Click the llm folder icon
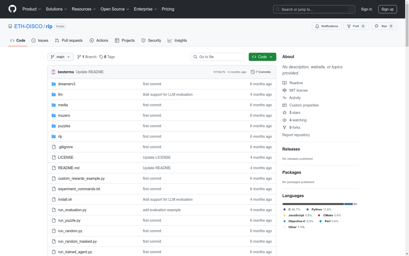 coord(54,94)
